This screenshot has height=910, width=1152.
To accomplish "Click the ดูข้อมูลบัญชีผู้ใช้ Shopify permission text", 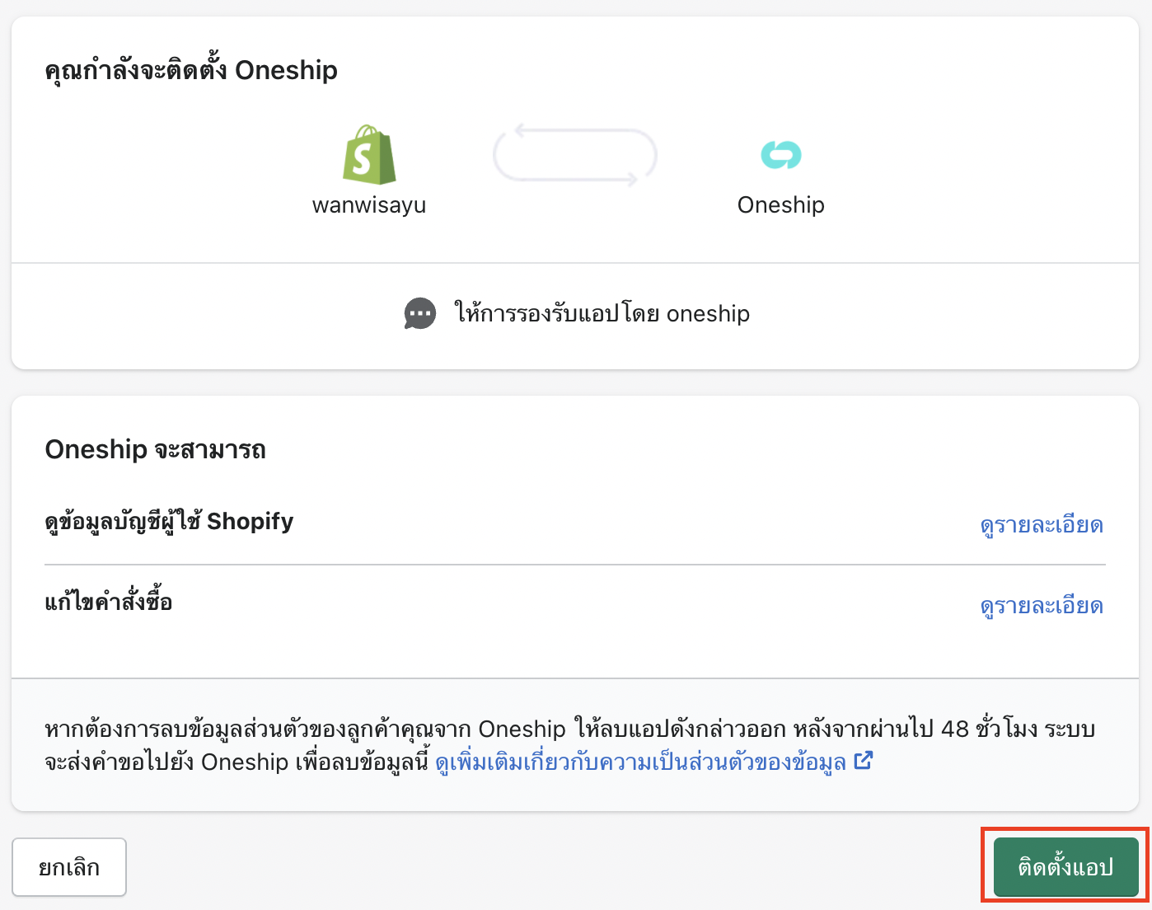I will pos(169,522).
